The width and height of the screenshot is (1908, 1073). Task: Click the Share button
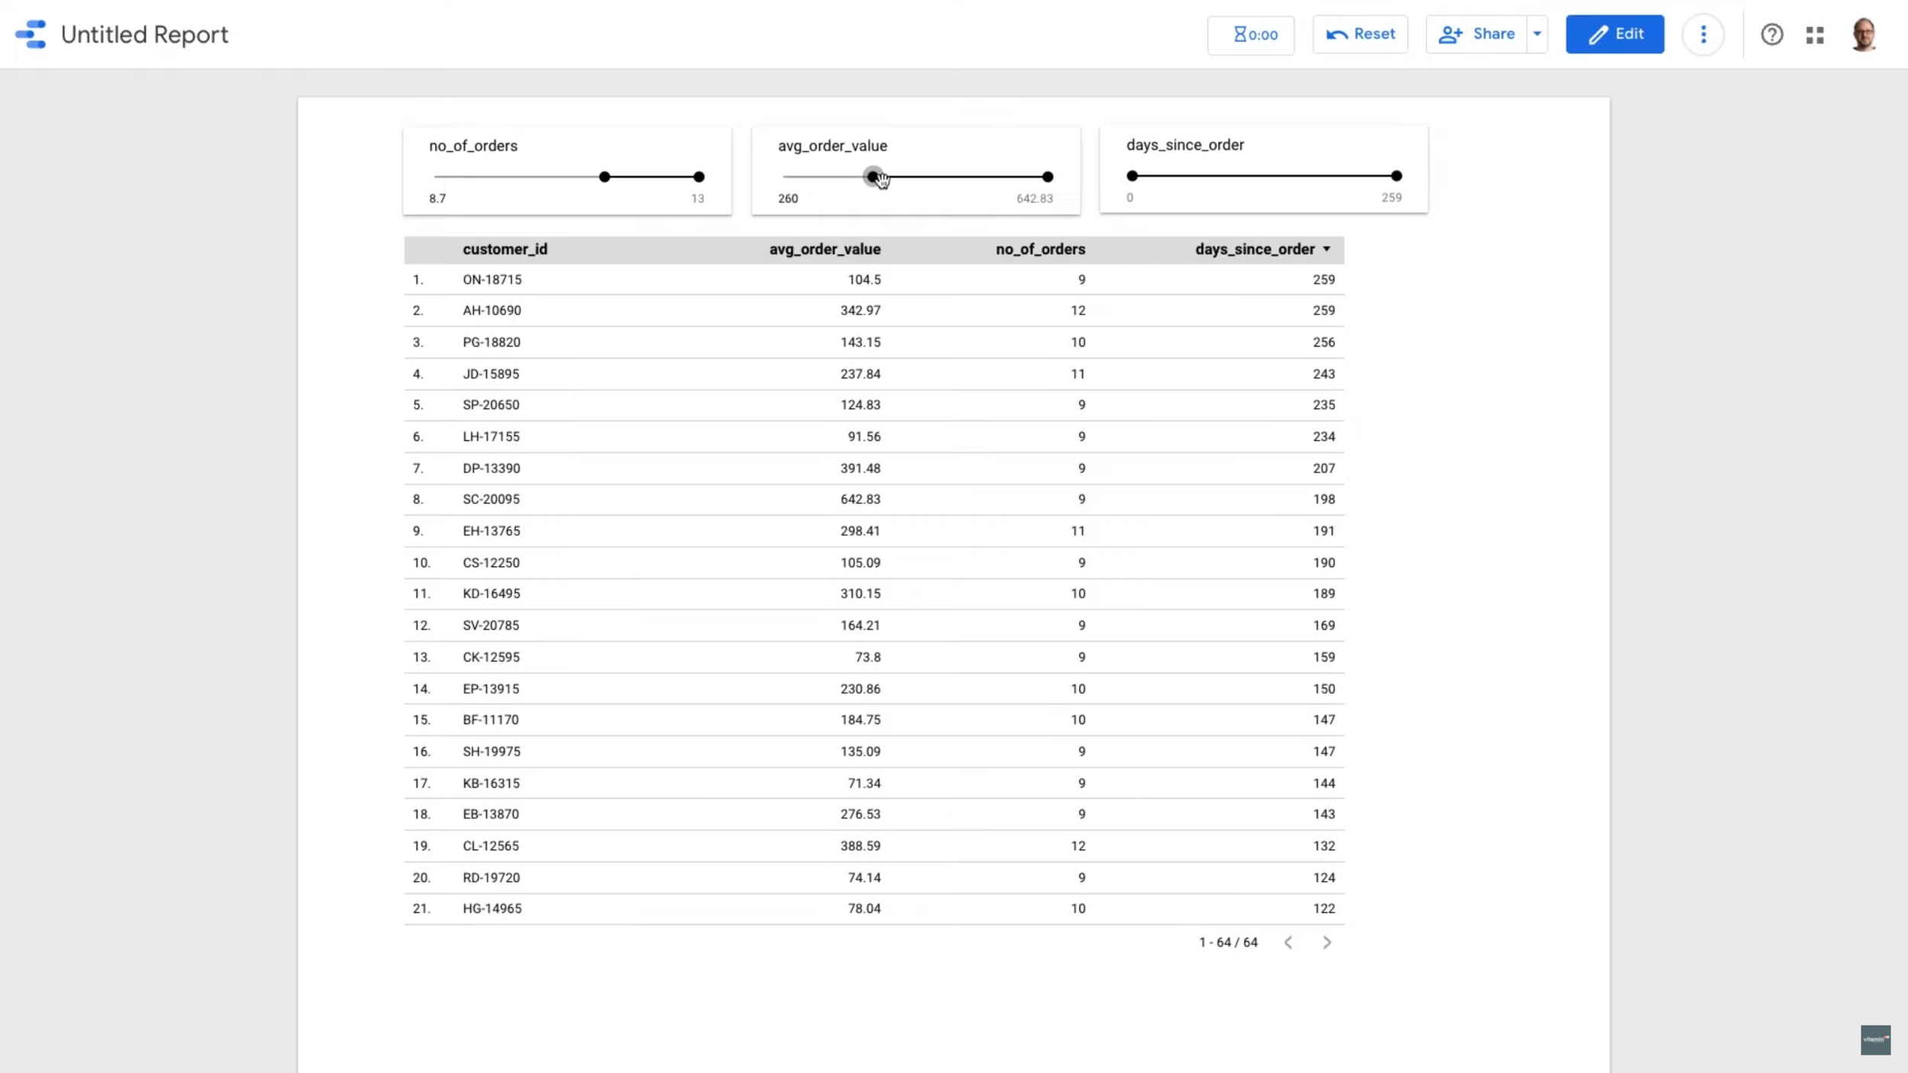pyautogui.click(x=1476, y=34)
